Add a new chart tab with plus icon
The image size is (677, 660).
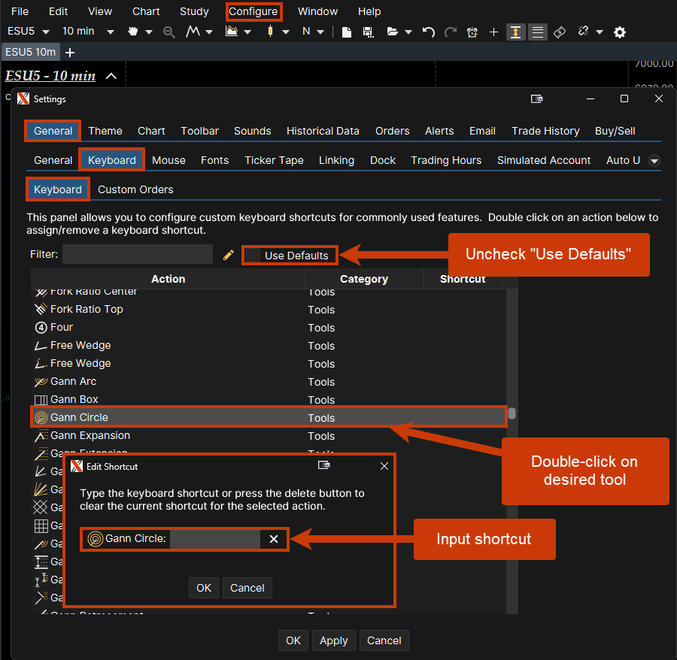(x=70, y=52)
